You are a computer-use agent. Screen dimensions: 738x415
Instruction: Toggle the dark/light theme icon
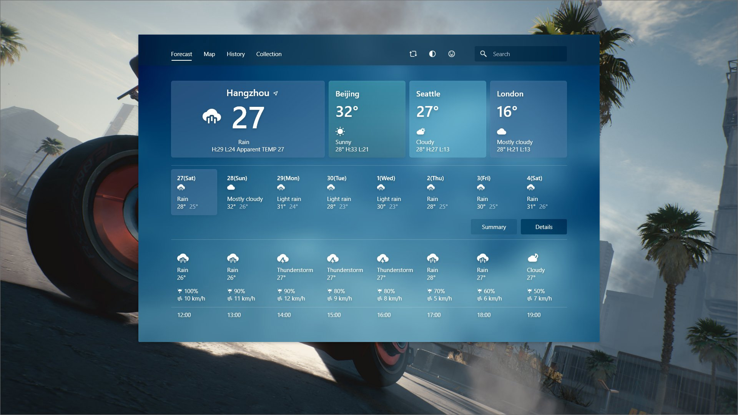tap(432, 54)
